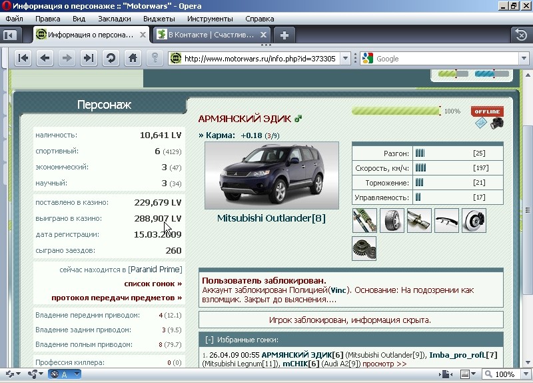Click the Google search input field
Viewport: 533px width, 383px height.
tap(446, 59)
